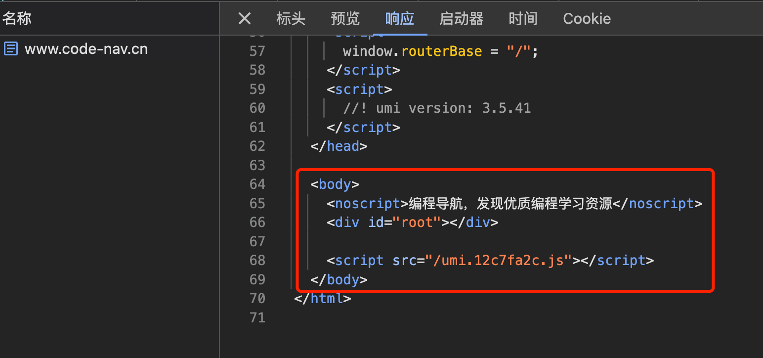The height and width of the screenshot is (358, 763).
Task: Click the closing html tag on line 70
Action: (322, 299)
